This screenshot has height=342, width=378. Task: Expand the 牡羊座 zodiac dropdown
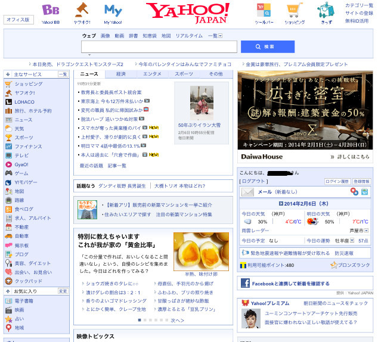[x=343, y=241]
